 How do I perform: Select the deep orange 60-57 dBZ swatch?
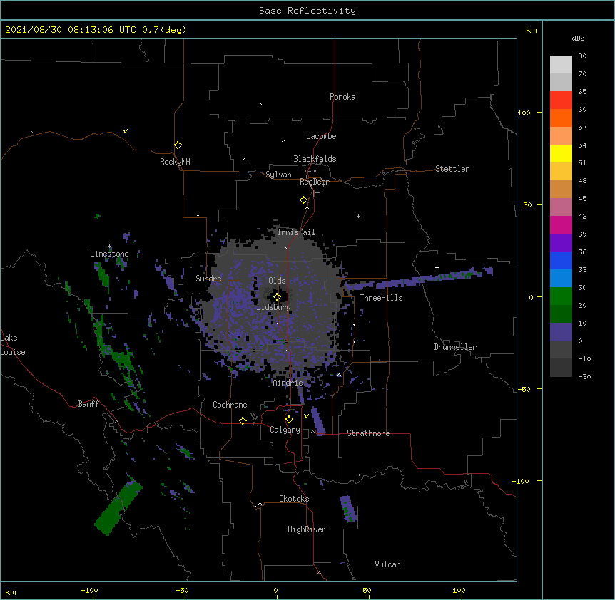tap(561, 118)
